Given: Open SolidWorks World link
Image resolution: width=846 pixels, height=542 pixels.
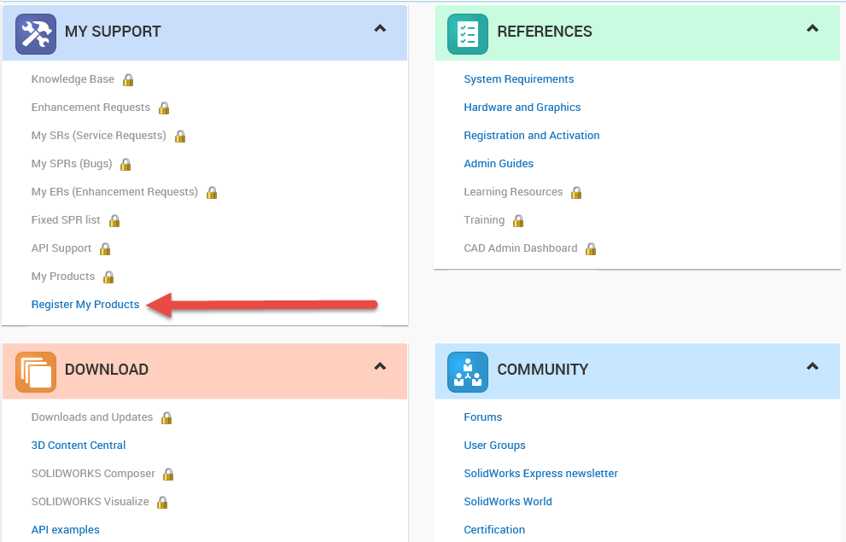Looking at the screenshot, I should [x=508, y=501].
